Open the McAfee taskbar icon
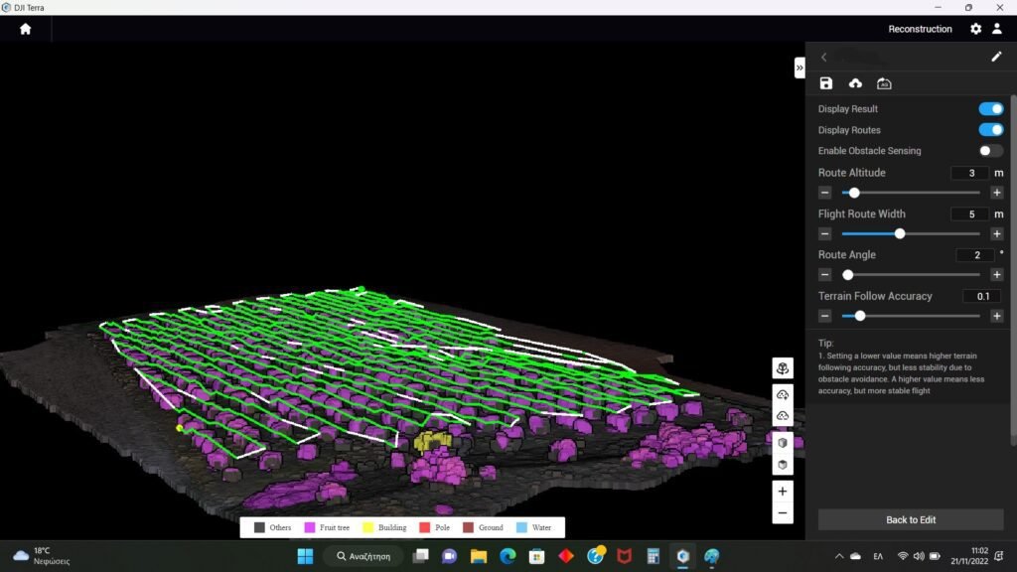The height and width of the screenshot is (572, 1017). coord(624,556)
